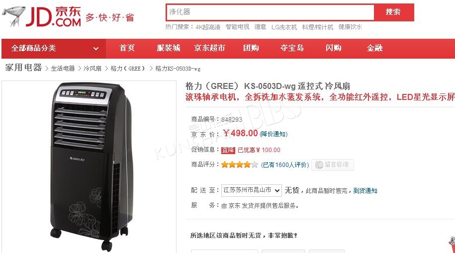Click the 4K超高清 hot search link
The image size is (455, 253).
[208, 27]
